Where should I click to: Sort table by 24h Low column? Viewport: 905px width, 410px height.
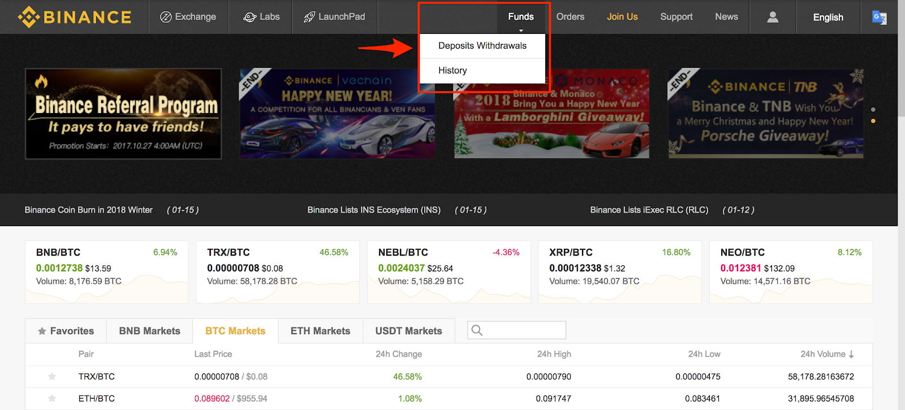point(704,354)
